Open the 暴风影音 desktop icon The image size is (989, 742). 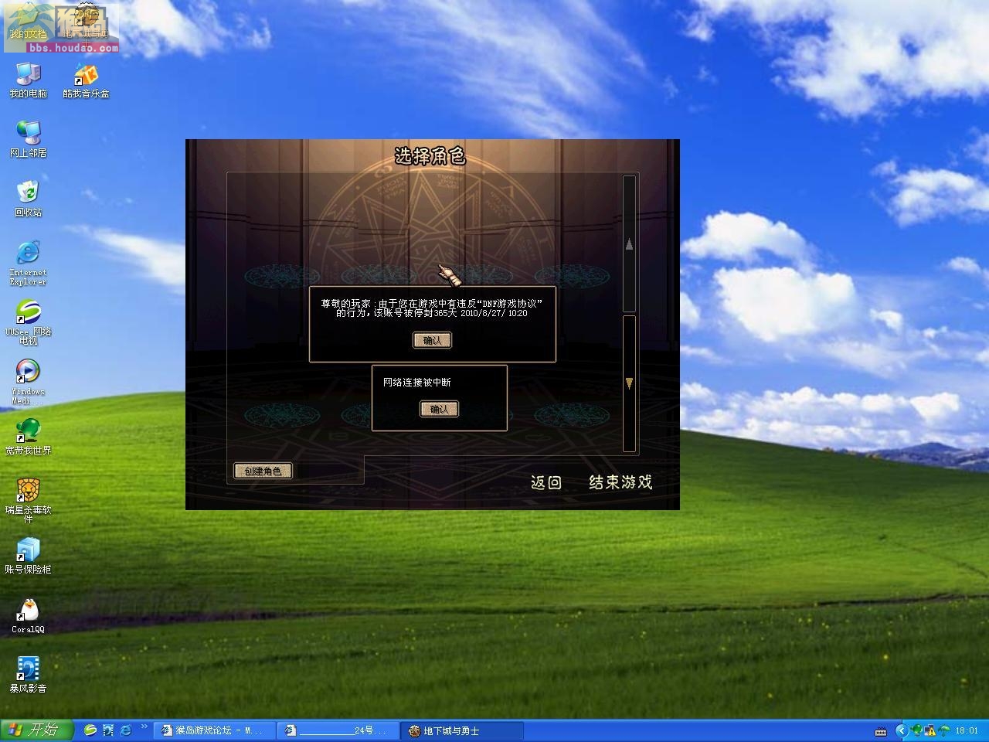pos(29,675)
